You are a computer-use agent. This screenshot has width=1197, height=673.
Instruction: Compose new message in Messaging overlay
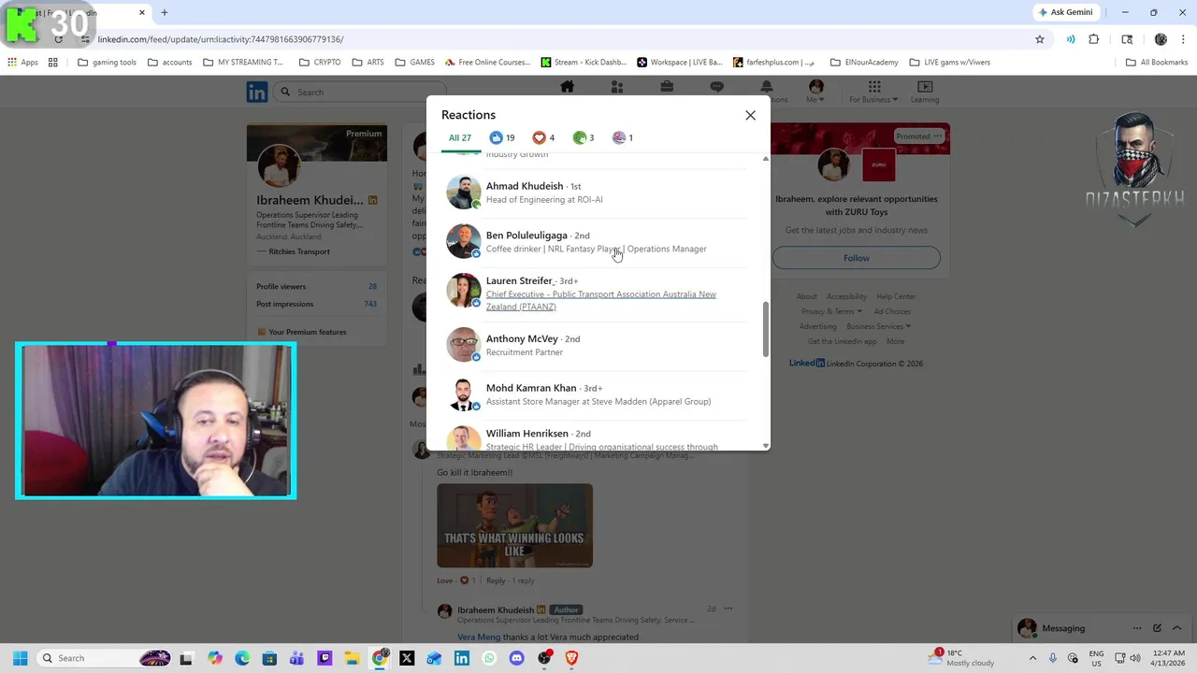(1157, 628)
